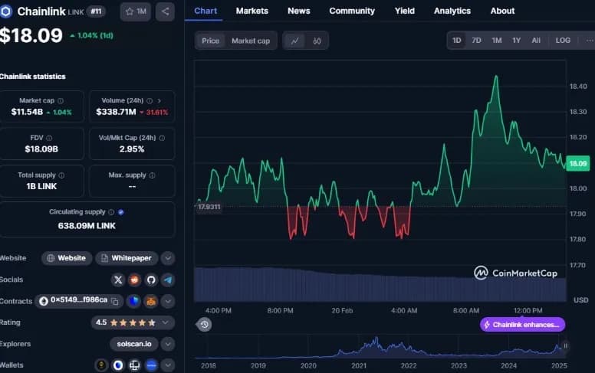Viewport: 595px width, 373px height.
Task: Add Chainlink to watchlist via star button
Action: 136,11
